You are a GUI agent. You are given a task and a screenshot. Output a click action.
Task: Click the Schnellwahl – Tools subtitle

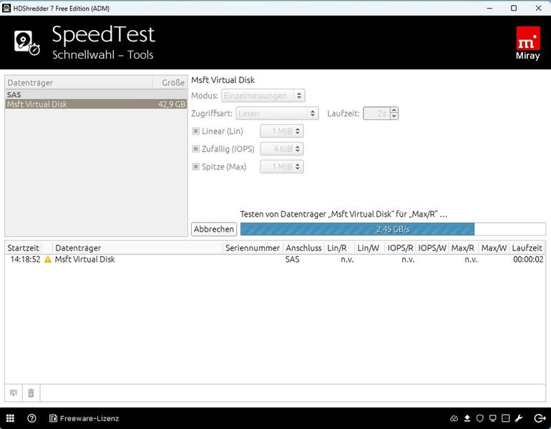point(103,55)
